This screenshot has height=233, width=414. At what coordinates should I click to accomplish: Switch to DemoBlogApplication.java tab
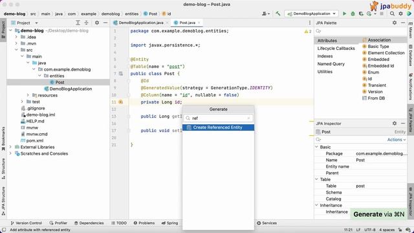pyautogui.click(x=141, y=23)
